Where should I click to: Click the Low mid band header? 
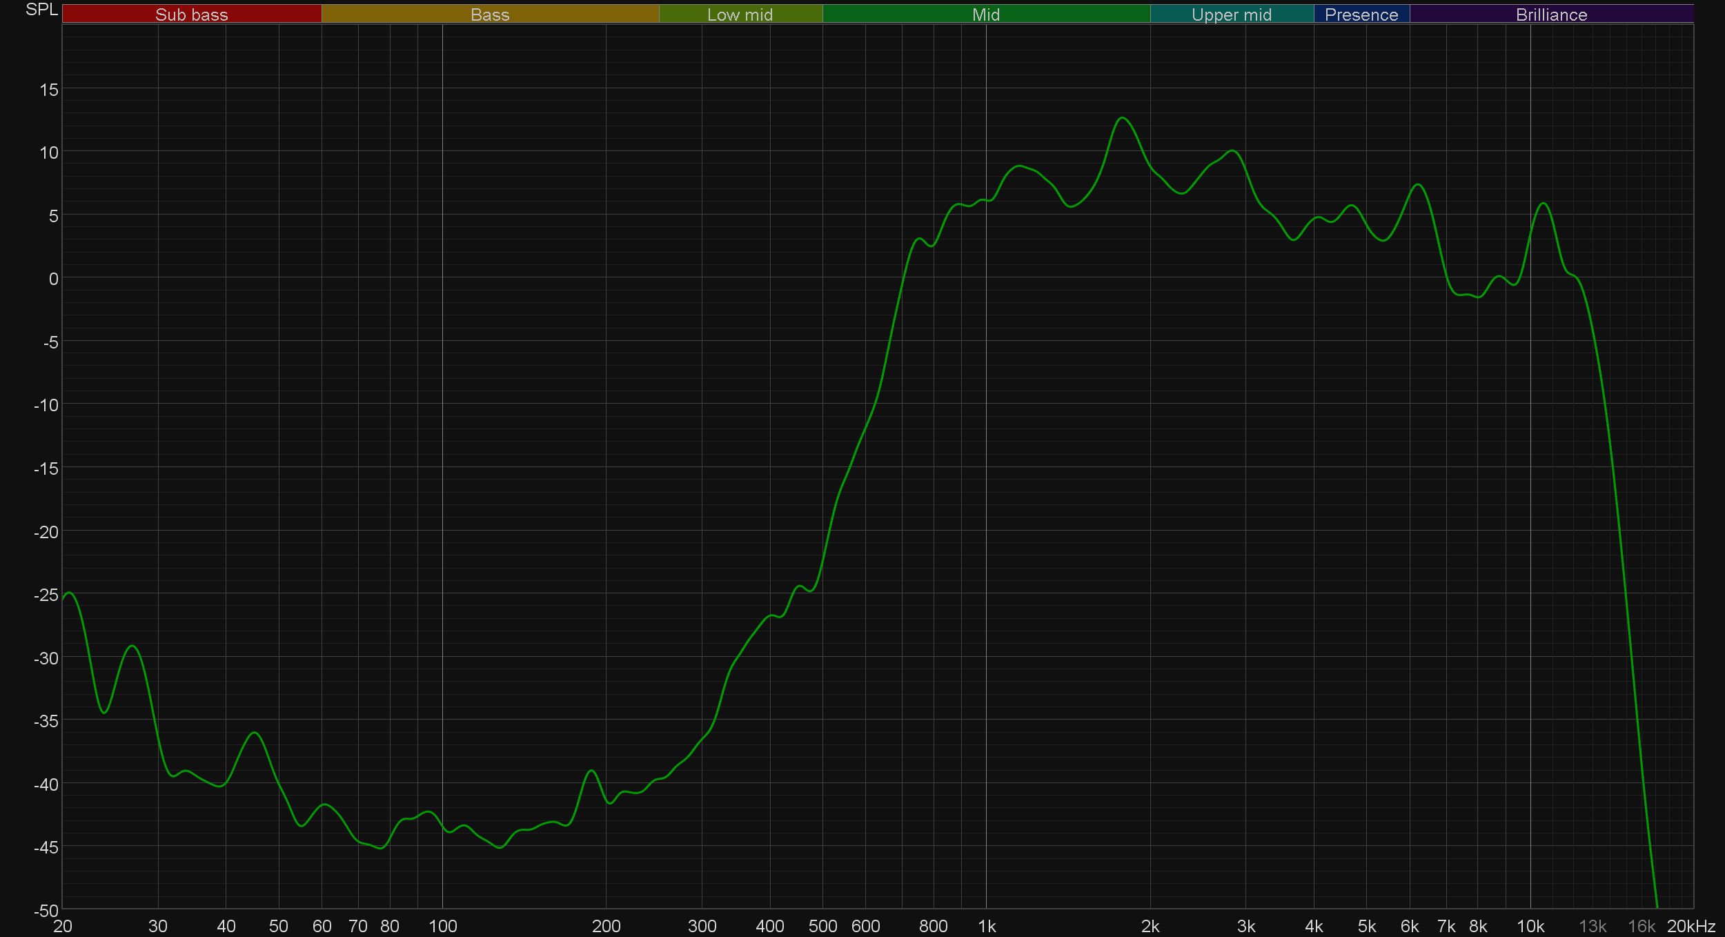(x=740, y=14)
